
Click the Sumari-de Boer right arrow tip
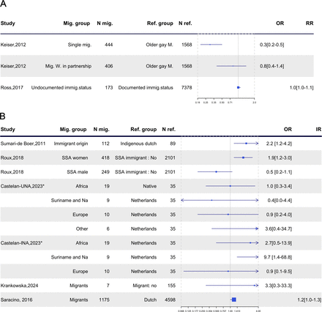pos(257,144)
